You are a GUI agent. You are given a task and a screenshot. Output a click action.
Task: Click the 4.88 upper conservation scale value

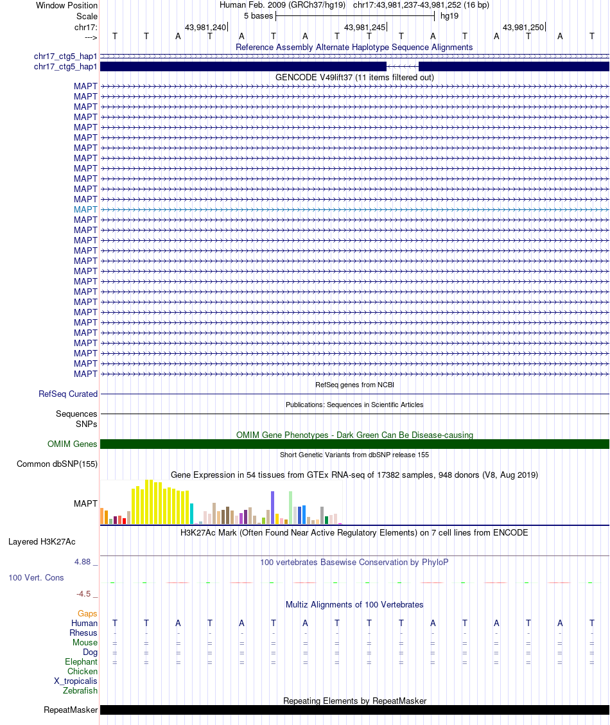click(x=83, y=562)
